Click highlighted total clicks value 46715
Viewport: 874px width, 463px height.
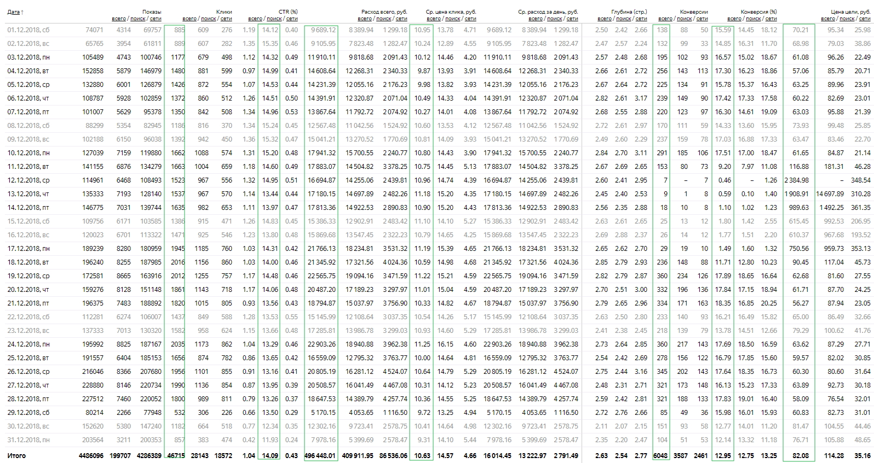pyautogui.click(x=176, y=455)
